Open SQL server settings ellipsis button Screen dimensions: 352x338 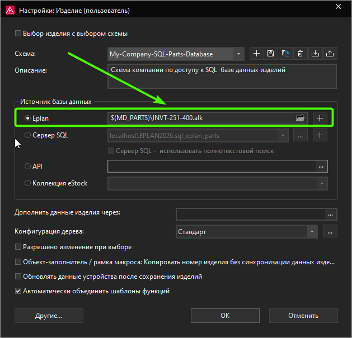301,135
